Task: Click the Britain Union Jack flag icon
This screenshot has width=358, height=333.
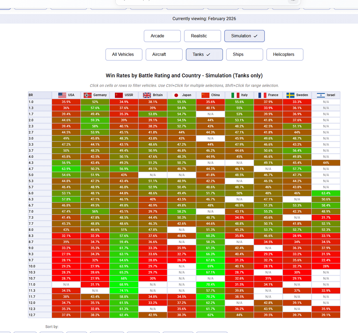Action: pos(147,95)
